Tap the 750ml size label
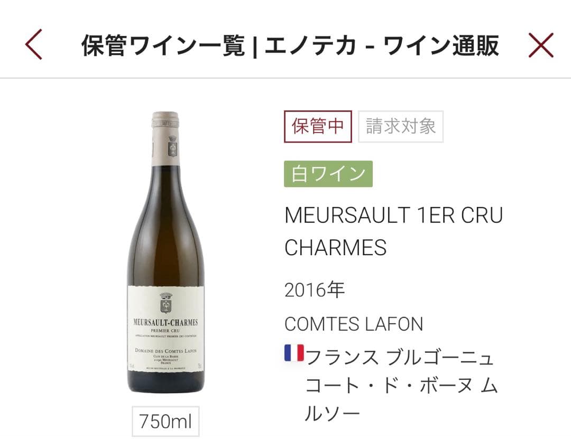571x439 pixels. pyautogui.click(x=165, y=421)
